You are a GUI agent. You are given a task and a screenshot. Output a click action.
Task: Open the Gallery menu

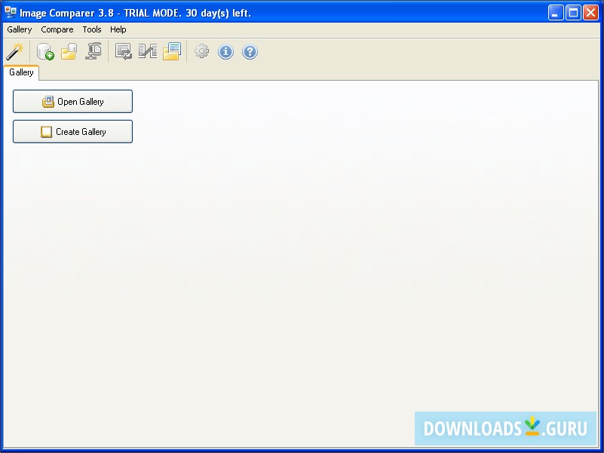(19, 29)
